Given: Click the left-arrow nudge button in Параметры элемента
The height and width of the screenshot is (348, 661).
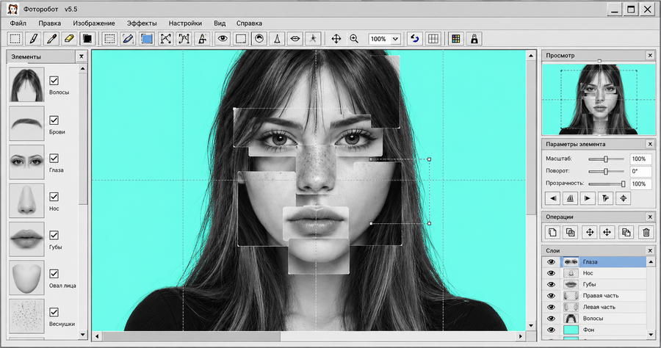Looking at the screenshot, I should click(x=552, y=198).
